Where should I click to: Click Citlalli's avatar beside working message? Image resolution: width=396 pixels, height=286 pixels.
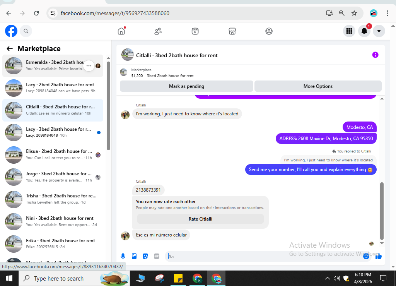click(x=125, y=115)
